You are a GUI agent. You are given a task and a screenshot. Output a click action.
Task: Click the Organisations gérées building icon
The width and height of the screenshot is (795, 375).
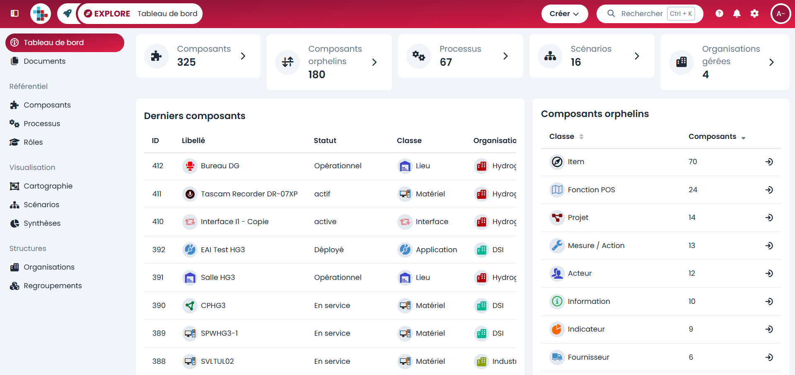pos(681,62)
